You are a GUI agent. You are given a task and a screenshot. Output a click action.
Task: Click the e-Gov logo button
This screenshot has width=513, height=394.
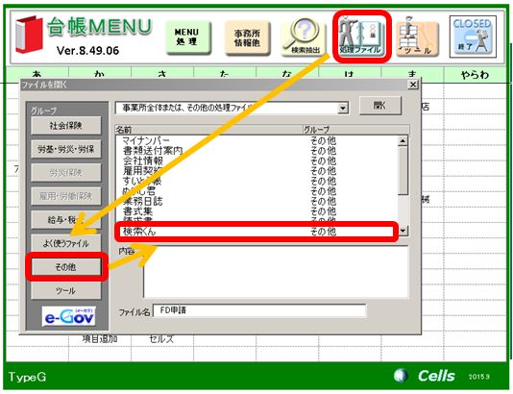click(x=69, y=316)
